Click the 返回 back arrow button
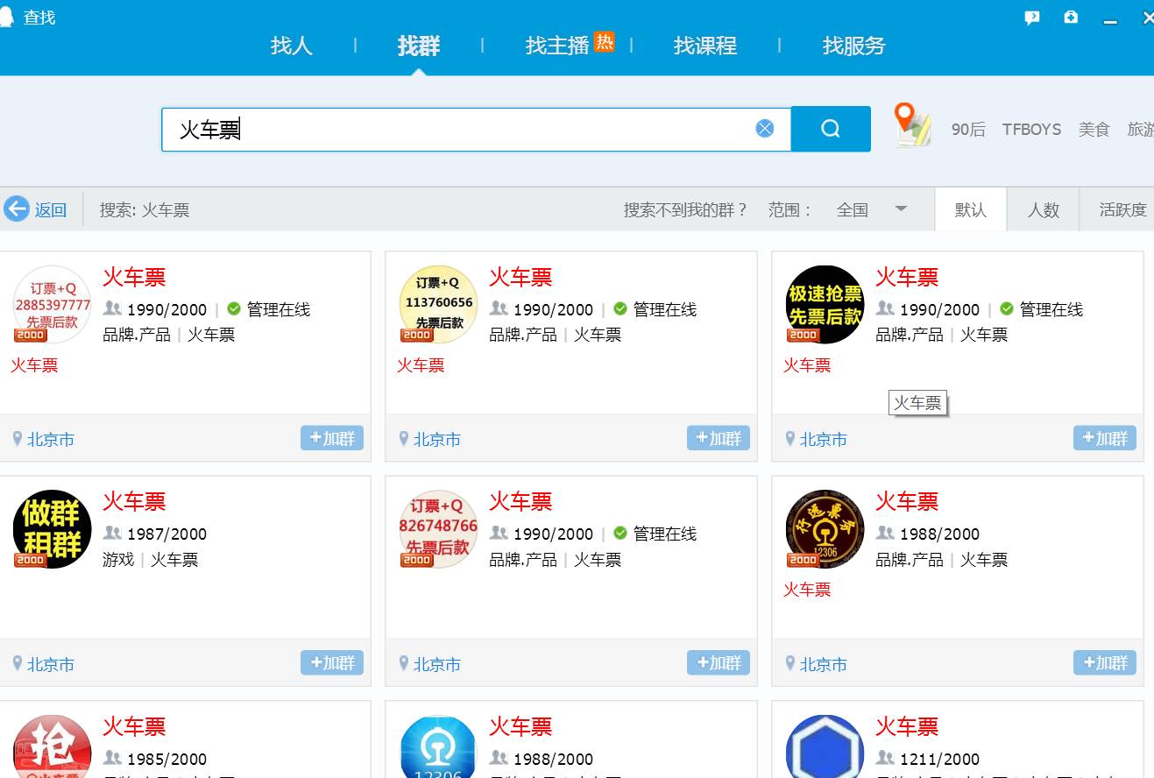The height and width of the screenshot is (778, 1154). coord(36,209)
